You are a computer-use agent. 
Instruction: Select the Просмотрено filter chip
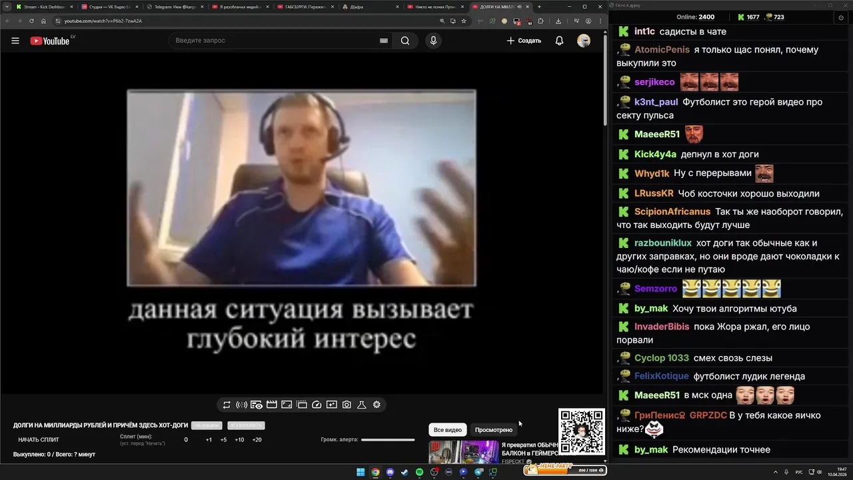tap(494, 430)
